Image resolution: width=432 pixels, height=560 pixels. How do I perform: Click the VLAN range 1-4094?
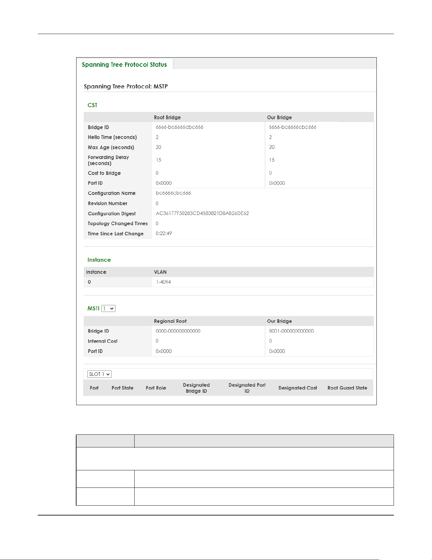point(163,282)
